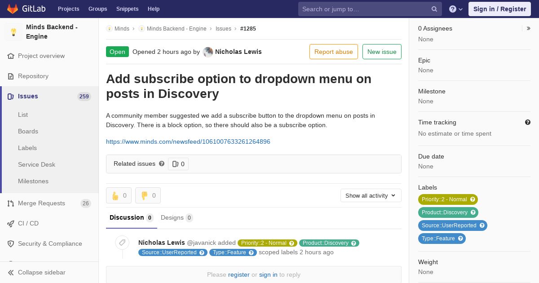Viewport: 539px width, 283px height.
Task: Click the sign in link to reply
Action: tap(268, 274)
